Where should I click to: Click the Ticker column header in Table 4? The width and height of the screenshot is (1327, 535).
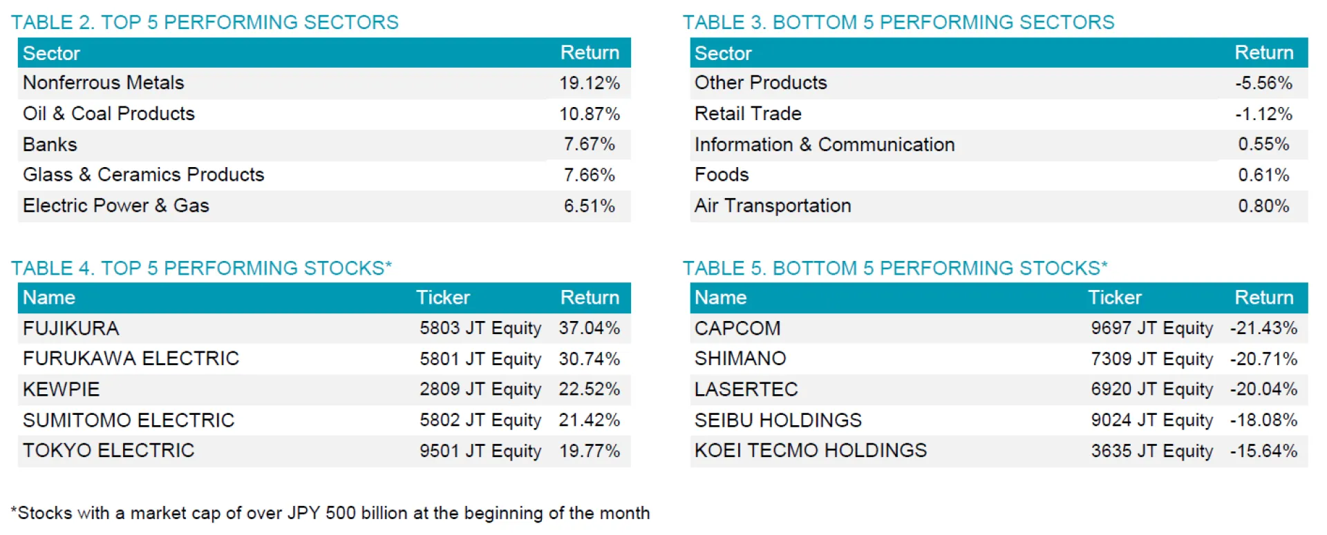click(x=443, y=298)
